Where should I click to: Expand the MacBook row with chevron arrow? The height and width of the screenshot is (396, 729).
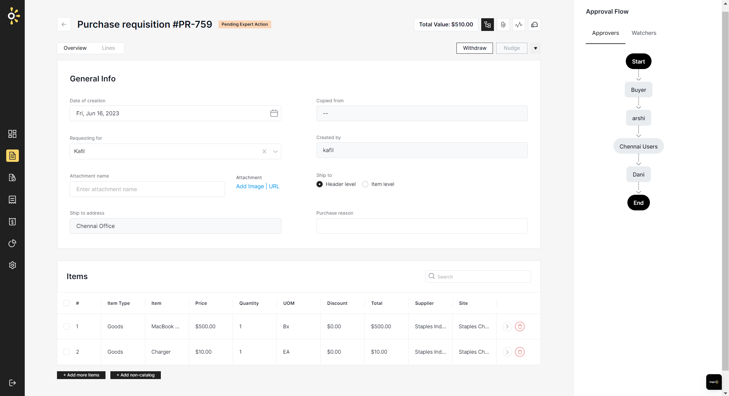tap(507, 326)
